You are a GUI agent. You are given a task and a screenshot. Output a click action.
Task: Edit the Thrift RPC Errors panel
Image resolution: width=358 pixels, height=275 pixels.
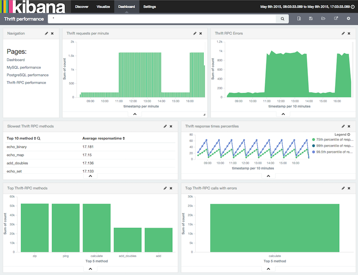tap(343, 33)
